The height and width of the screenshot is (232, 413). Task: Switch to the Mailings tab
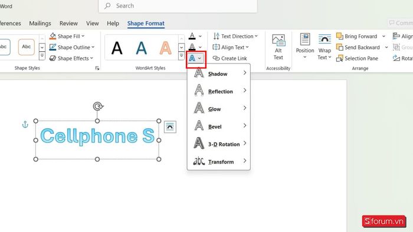[x=40, y=24]
